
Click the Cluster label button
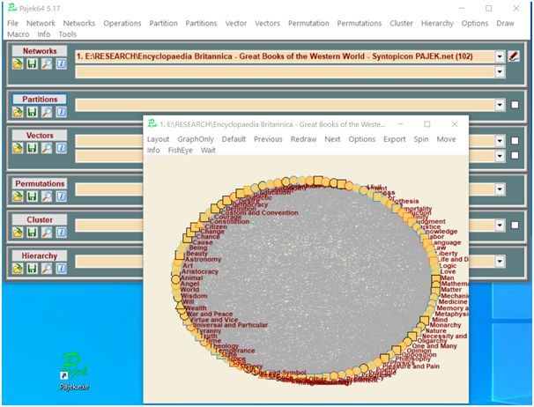(x=40, y=219)
